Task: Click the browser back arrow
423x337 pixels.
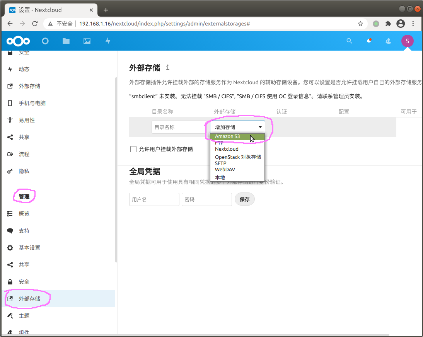Action: point(10,24)
